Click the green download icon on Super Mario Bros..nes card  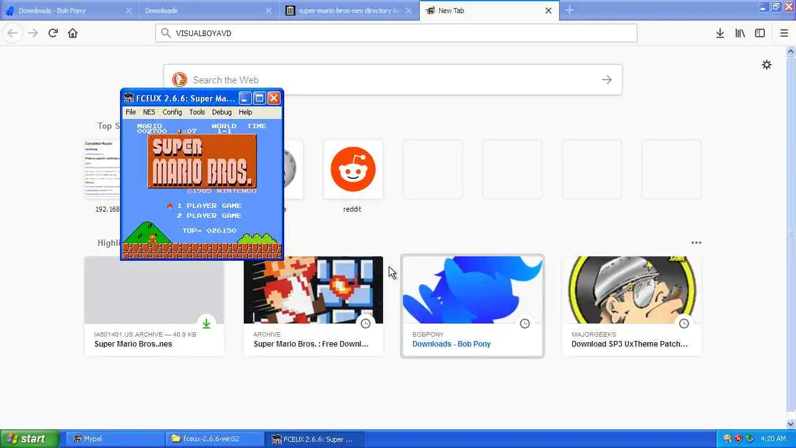click(x=206, y=324)
